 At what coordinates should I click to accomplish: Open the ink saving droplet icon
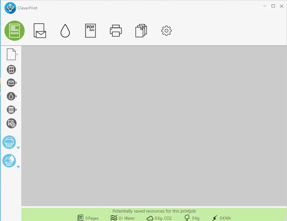[65, 31]
